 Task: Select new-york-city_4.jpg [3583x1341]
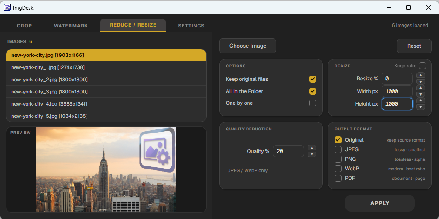pyautogui.click(x=106, y=104)
